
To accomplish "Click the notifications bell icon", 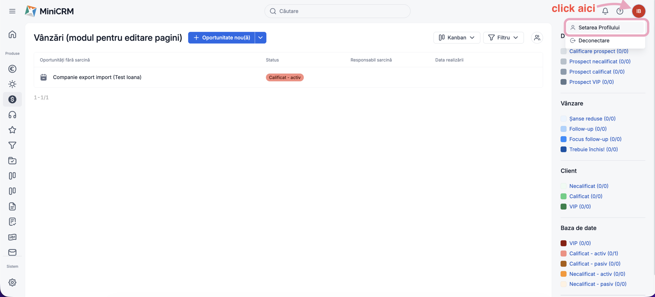I will [x=605, y=11].
